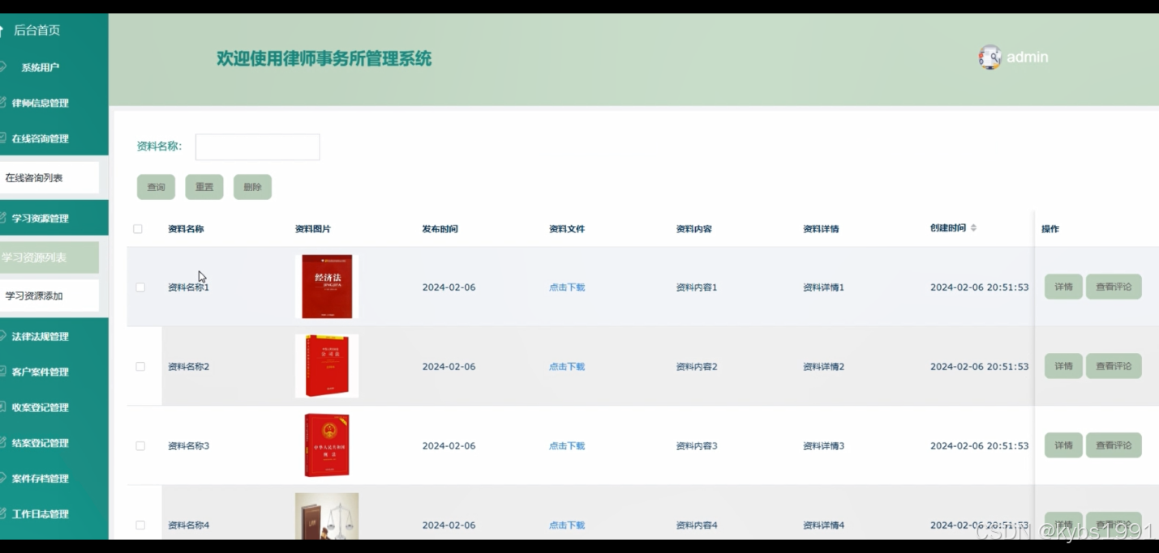Click the 后台首页 home icon
1159x553 pixels.
tap(2, 31)
